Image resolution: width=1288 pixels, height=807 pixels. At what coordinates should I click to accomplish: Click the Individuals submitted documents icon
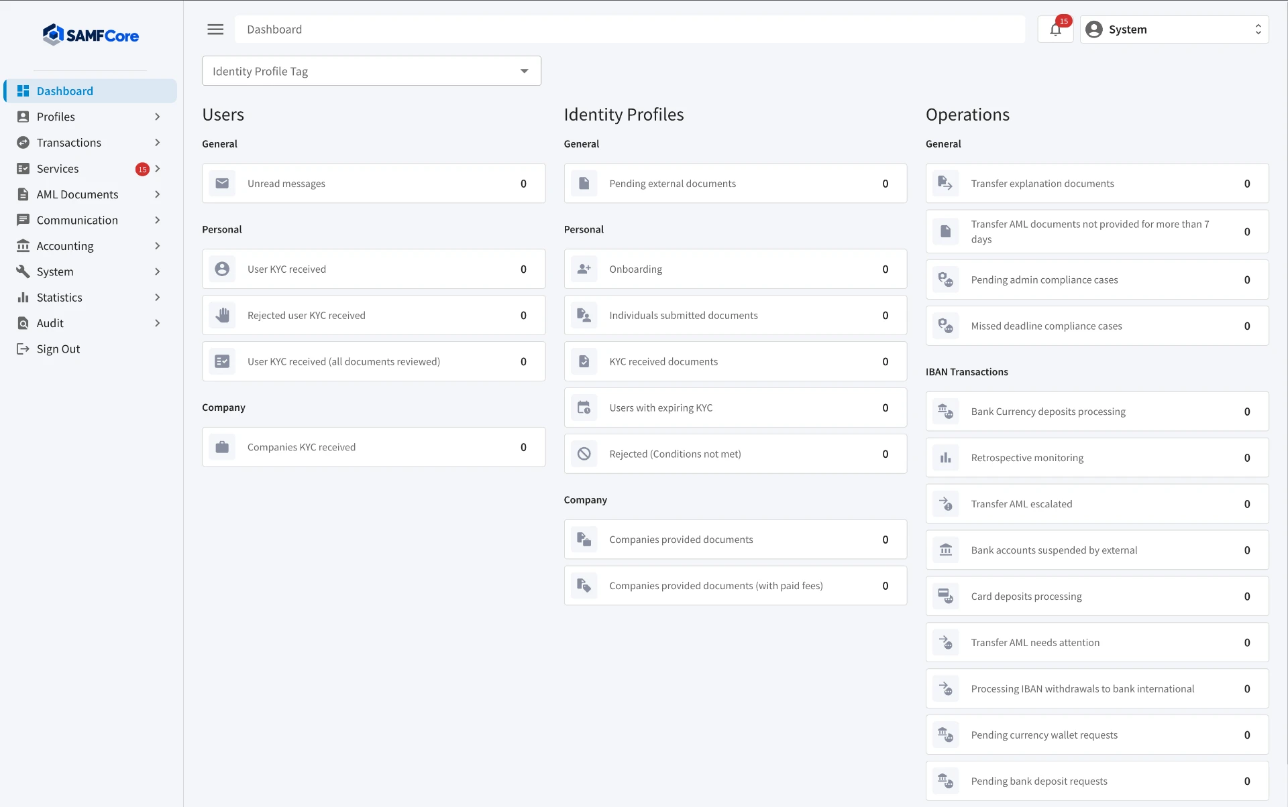coord(584,316)
